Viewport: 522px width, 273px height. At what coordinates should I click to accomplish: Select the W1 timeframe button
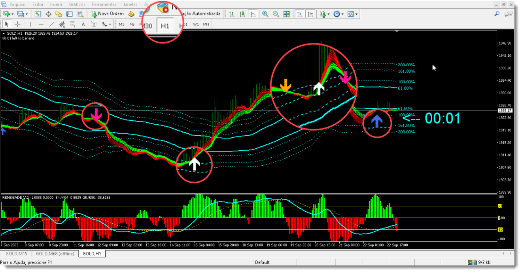(x=196, y=24)
